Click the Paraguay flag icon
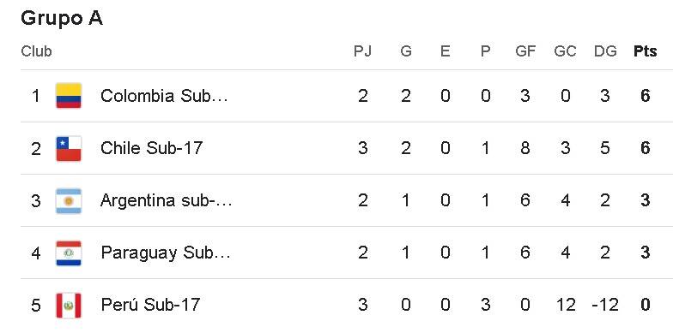 69,253
